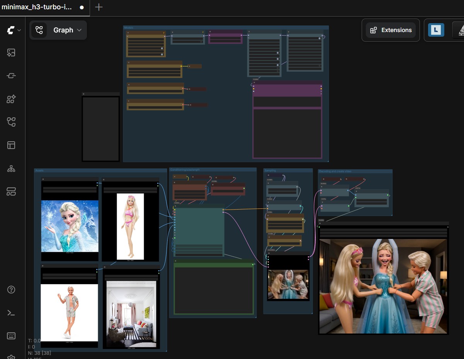Expand the chevron next to ComfyUI logo
464x359 pixels.
(x=19, y=30)
